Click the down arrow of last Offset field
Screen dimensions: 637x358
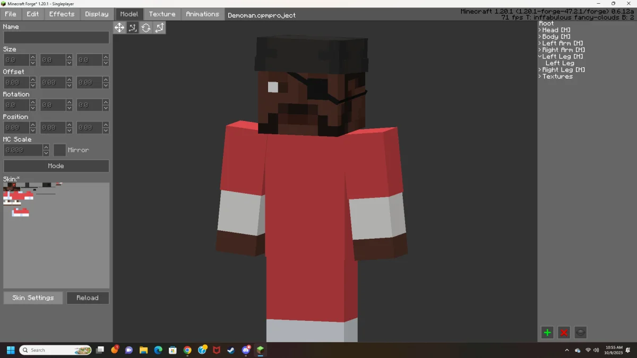(106, 86)
